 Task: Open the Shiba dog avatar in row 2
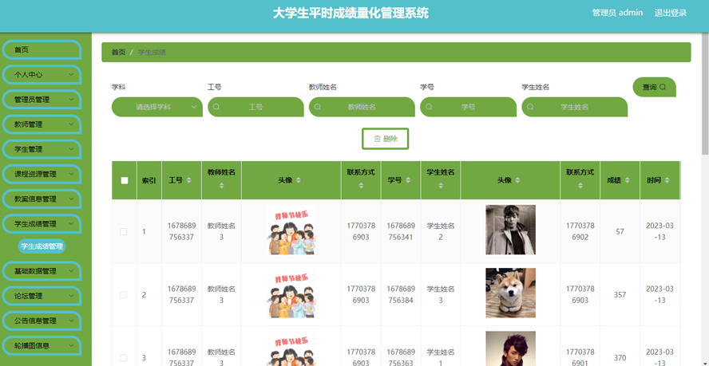coord(510,293)
